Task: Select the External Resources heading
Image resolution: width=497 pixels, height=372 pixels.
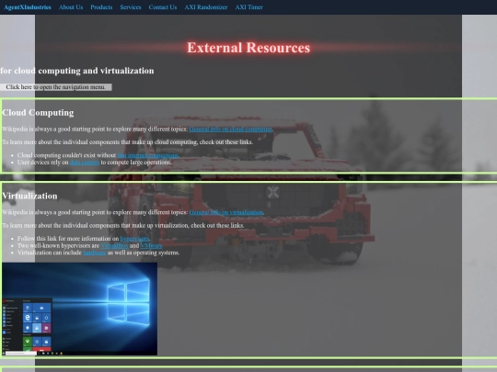Action: (248, 48)
